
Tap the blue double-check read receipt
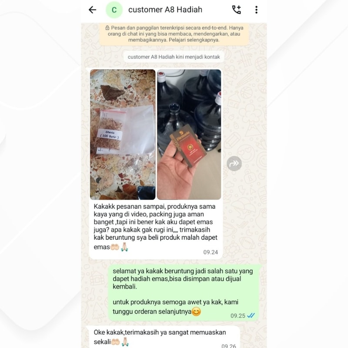[x=251, y=315]
